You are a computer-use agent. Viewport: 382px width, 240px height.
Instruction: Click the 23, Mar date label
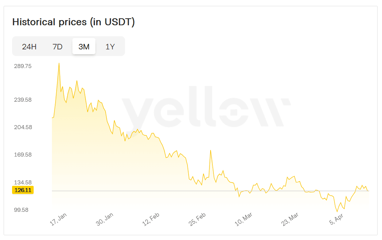coord(291,220)
